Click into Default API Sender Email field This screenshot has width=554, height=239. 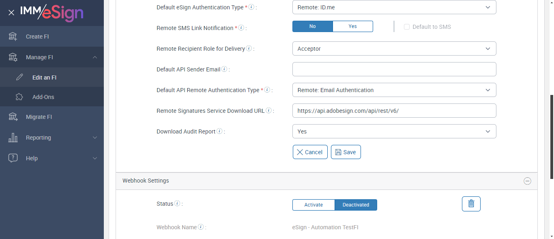[394, 69]
